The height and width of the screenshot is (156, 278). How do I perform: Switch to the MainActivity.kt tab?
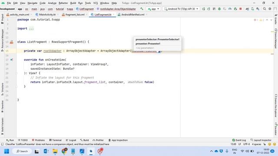46,14
